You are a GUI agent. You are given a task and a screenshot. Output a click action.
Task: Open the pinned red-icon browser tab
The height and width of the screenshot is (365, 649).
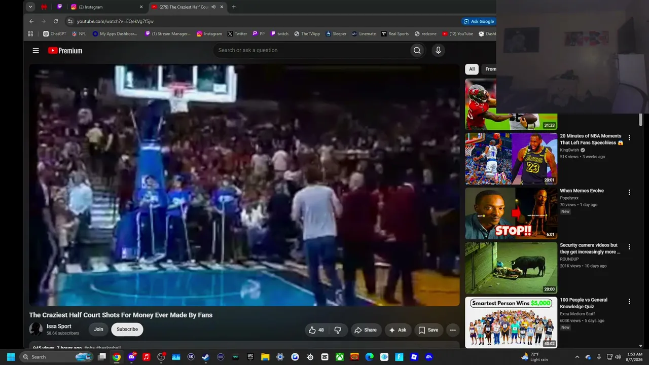pyautogui.click(x=44, y=7)
